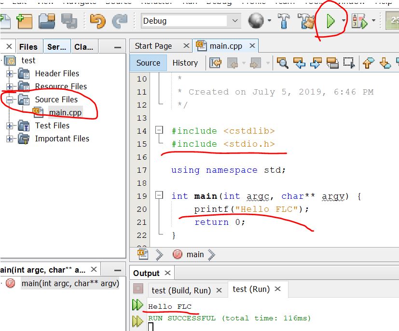Collapse the Source Files folder
The image size is (399, 331).
tap(10, 100)
